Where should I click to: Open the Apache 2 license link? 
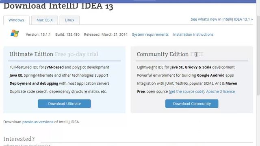coord(220,92)
